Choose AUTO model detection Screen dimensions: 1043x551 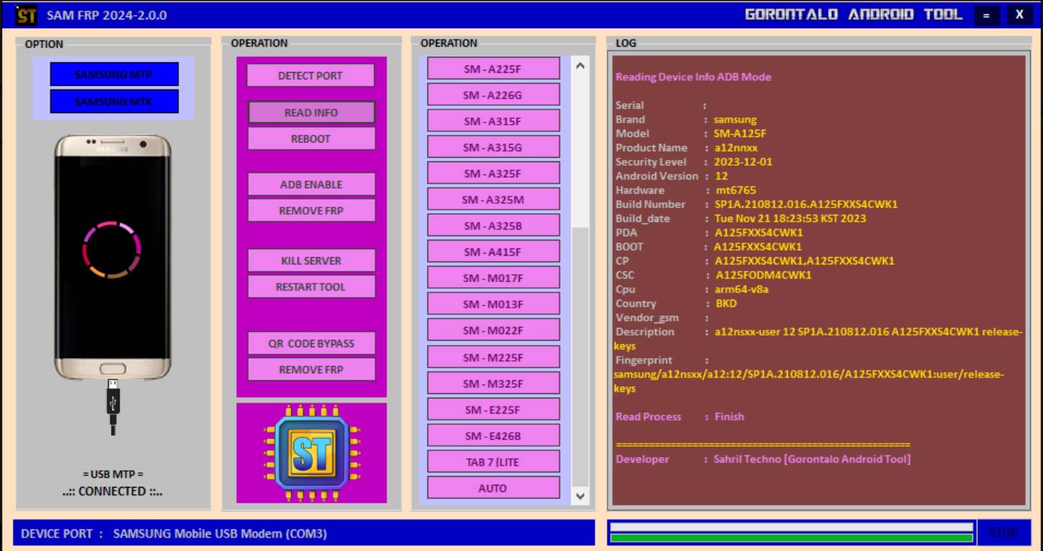[x=493, y=488]
